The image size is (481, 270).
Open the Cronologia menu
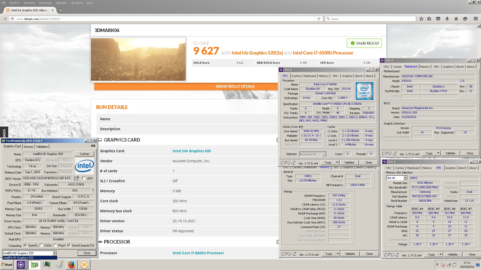tap(45, 3)
